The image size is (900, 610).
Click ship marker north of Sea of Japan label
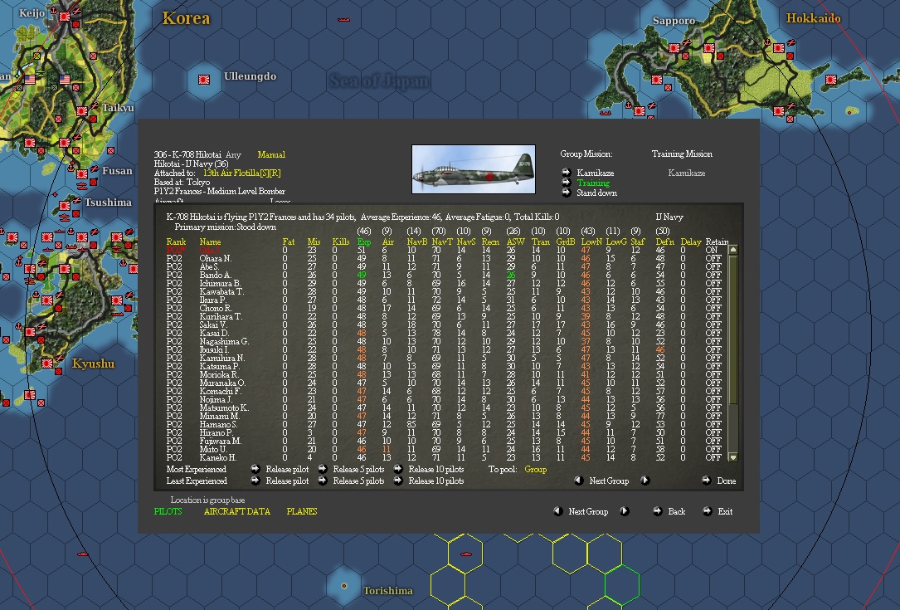[343, 20]
